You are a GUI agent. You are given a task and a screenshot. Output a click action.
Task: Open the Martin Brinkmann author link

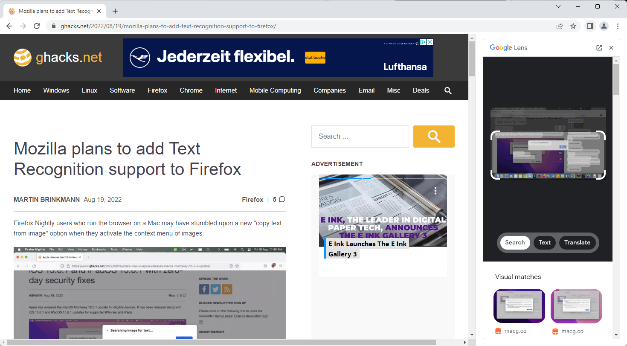tap(46, 200)
